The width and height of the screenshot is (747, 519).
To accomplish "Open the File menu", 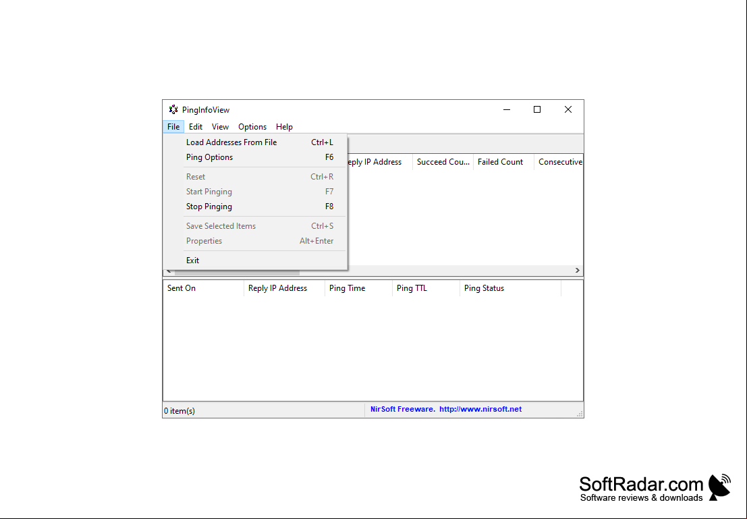I will pyautogui.click(x=173, y=127).
